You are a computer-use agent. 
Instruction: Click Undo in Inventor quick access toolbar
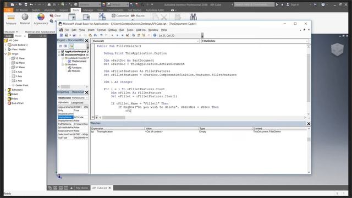pos(31,4)
